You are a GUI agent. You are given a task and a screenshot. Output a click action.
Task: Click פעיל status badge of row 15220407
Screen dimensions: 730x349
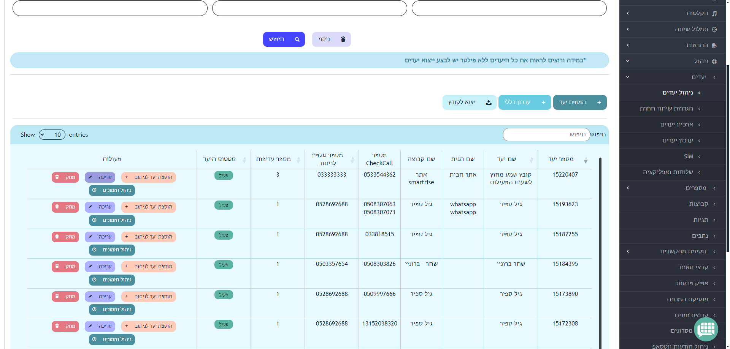pyautogui.click(x=224, y=175)
